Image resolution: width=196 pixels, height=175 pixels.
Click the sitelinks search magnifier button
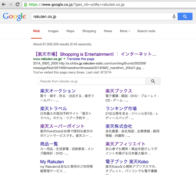(153, 81)
